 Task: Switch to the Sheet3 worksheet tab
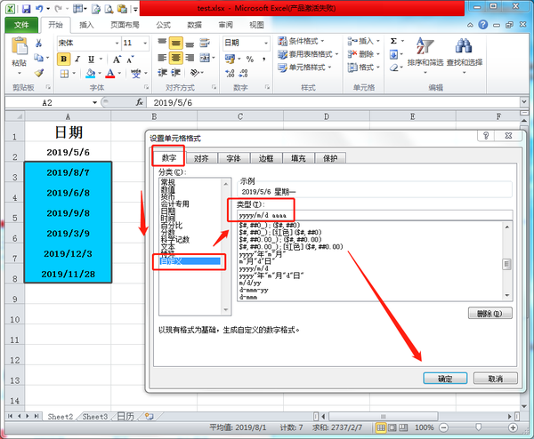[x=94, y=417]
